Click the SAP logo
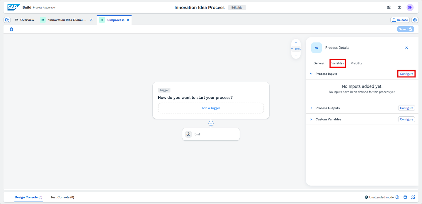 point(14,7)
